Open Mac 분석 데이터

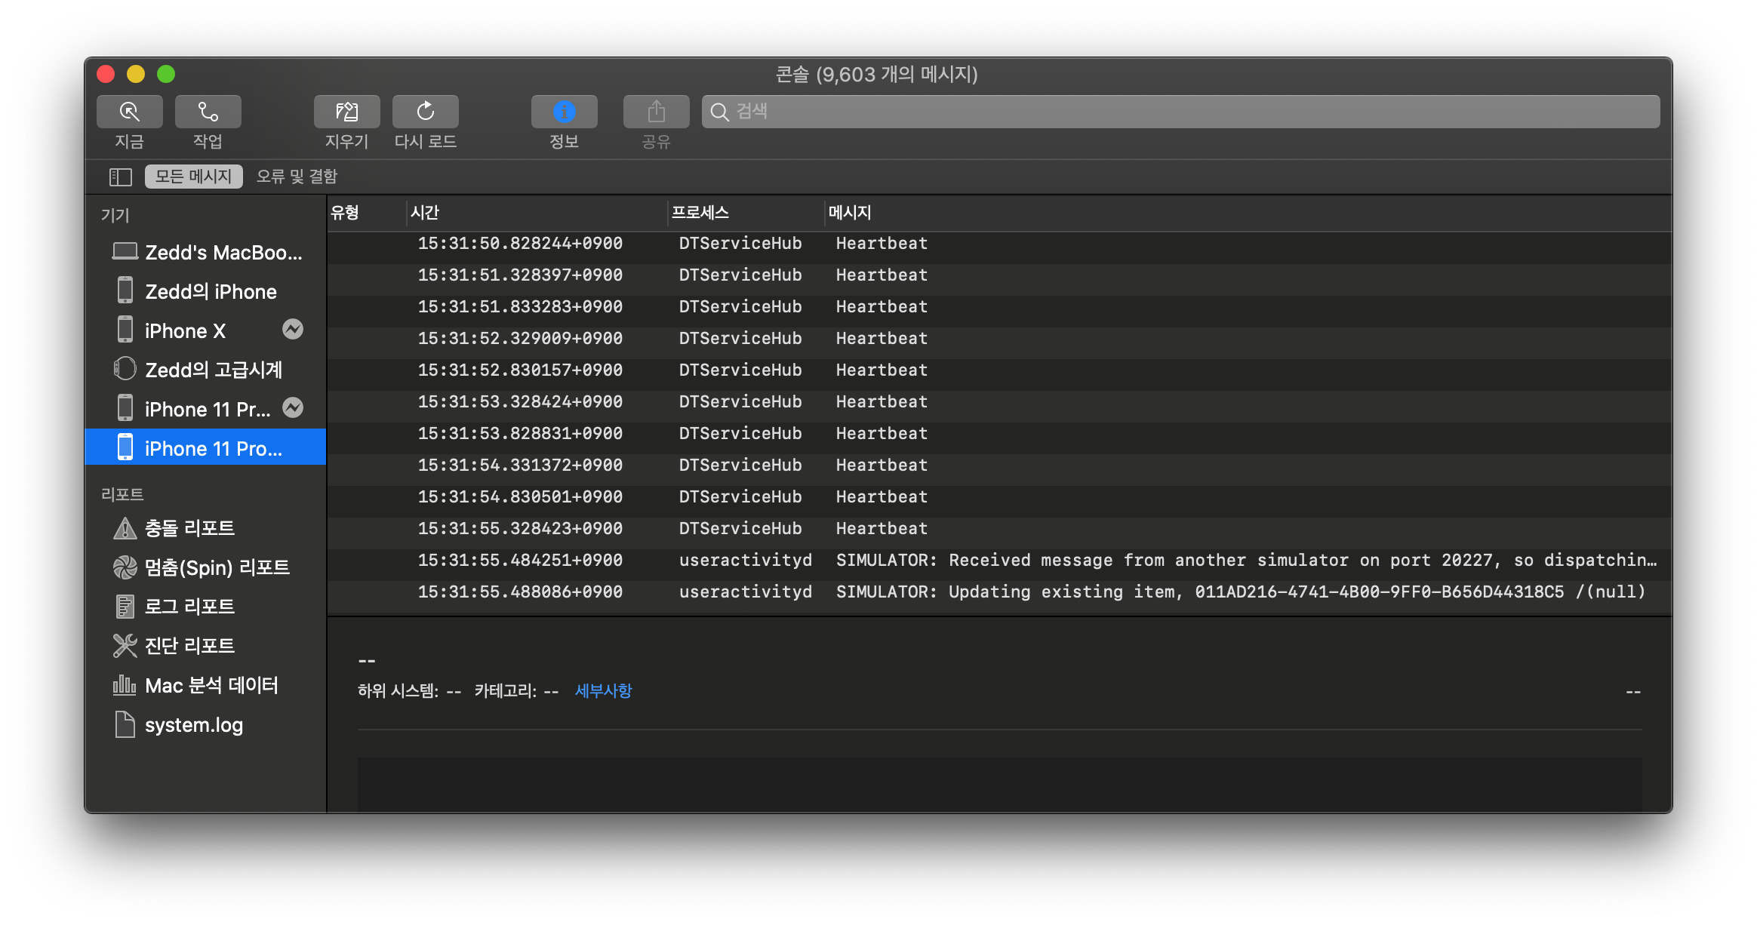(x=205, y=685)
